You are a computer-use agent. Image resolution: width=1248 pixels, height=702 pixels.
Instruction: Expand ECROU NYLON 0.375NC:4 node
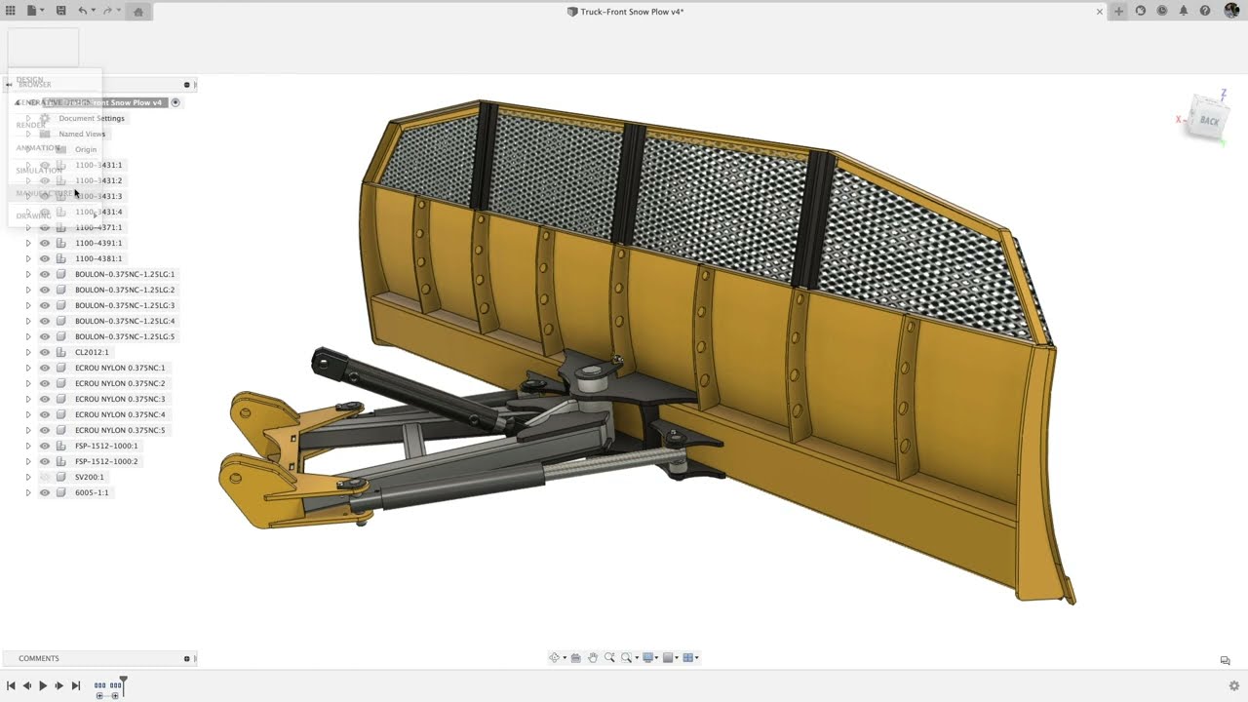pos(28,414)
